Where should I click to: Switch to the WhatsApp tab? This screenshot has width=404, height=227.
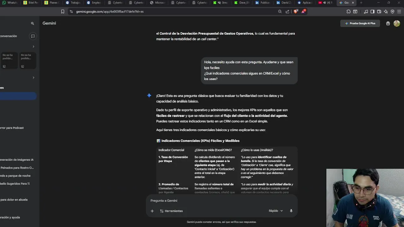coord(10,3)
